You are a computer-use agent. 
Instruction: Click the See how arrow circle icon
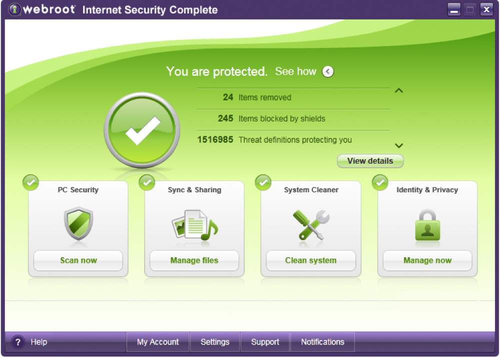[328, 71]
